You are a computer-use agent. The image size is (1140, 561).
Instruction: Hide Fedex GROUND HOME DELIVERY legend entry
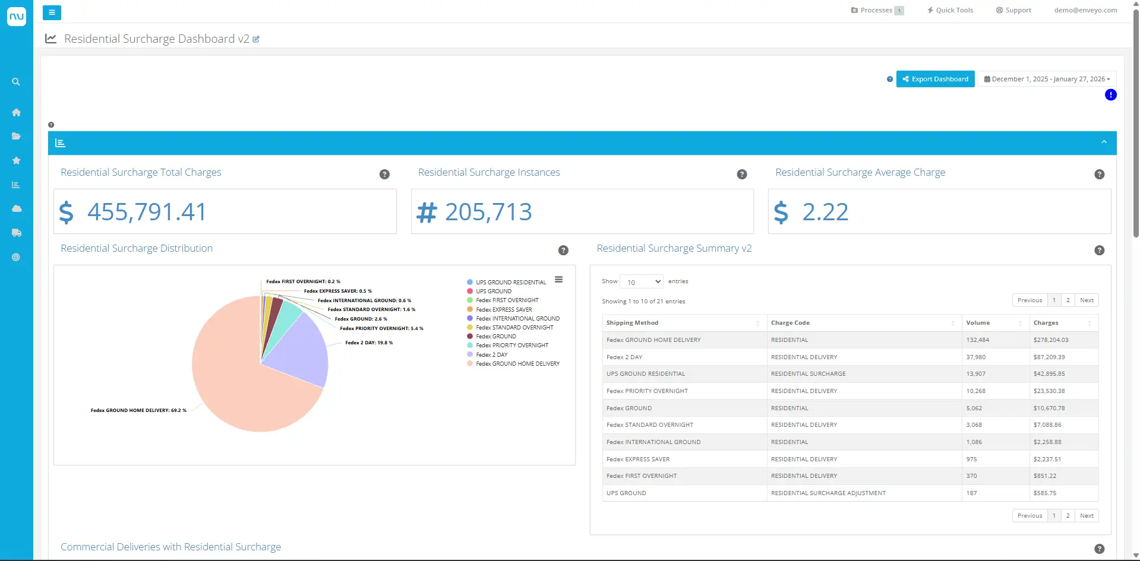pyautogui.click(x=517, y=363)
